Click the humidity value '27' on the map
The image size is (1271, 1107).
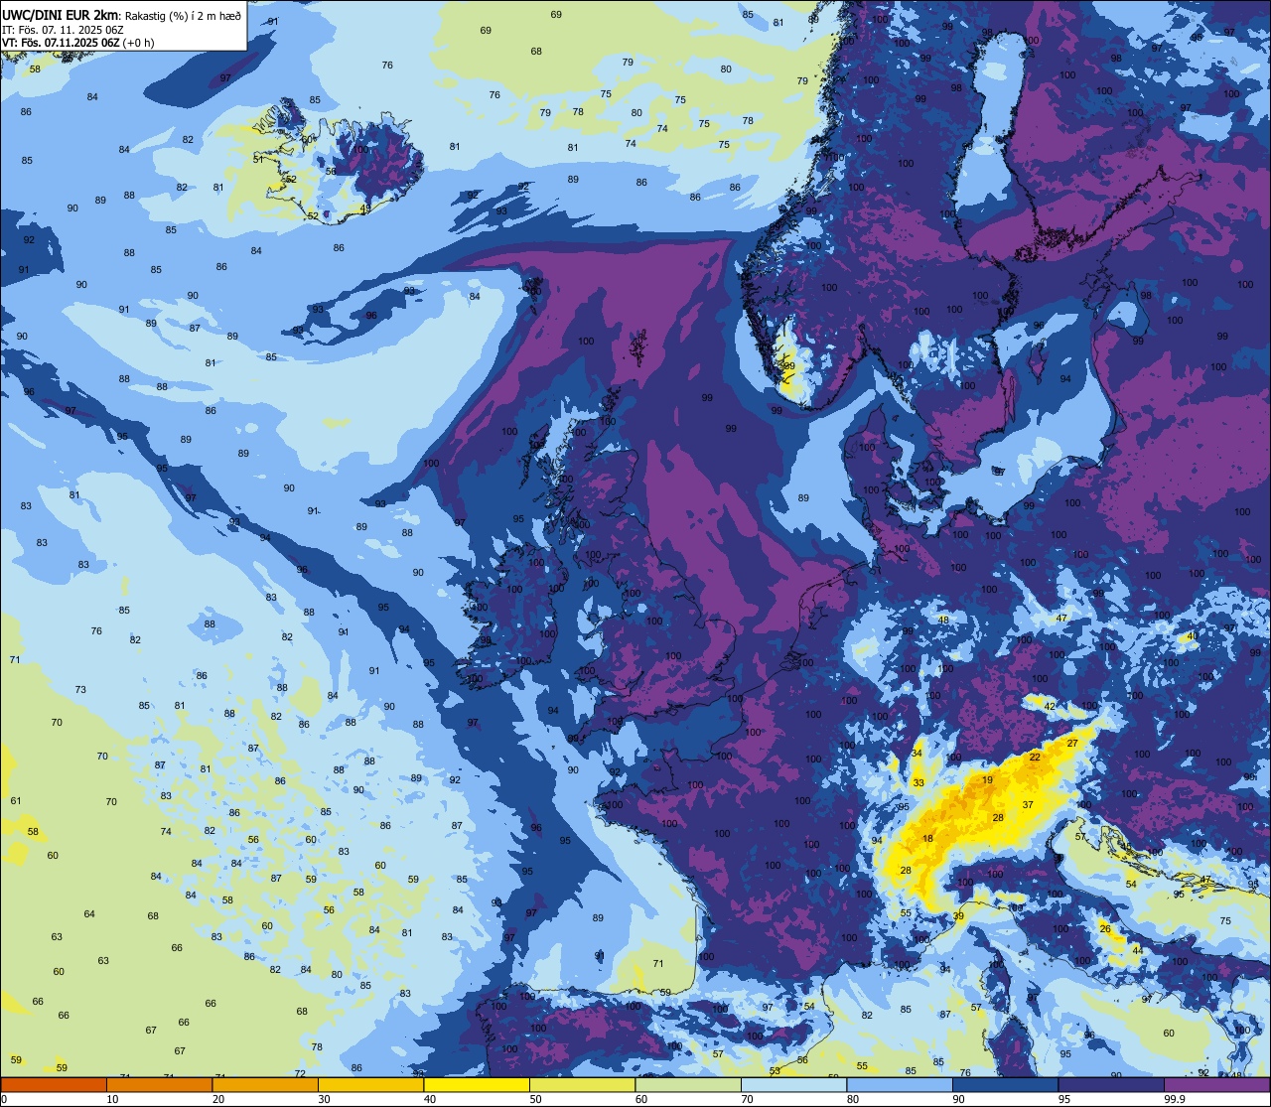point(1072,744)
